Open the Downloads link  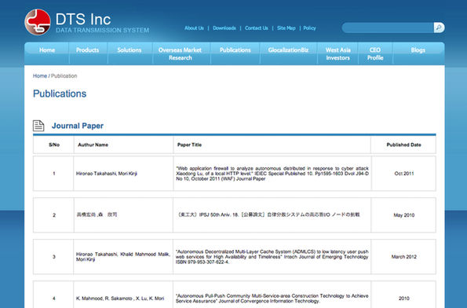click(x=224, y=28)
